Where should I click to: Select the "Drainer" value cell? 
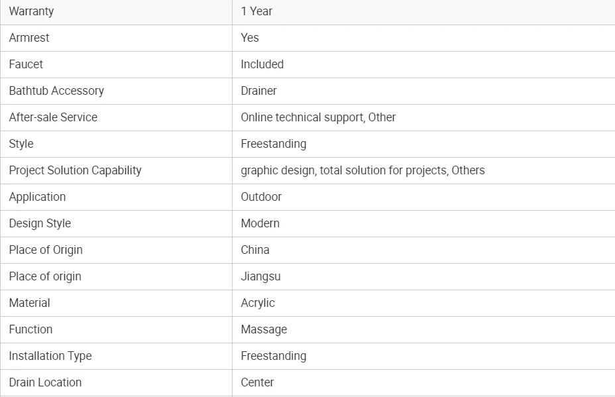[x=258, y=91]
